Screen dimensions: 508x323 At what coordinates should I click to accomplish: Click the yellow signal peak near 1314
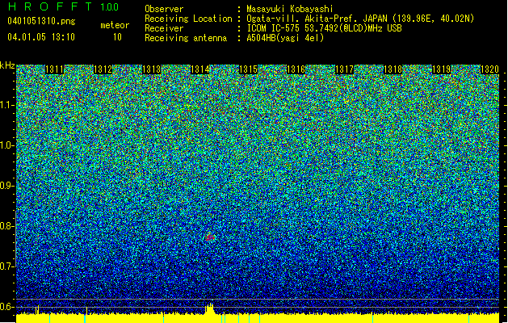pos(210,308)
